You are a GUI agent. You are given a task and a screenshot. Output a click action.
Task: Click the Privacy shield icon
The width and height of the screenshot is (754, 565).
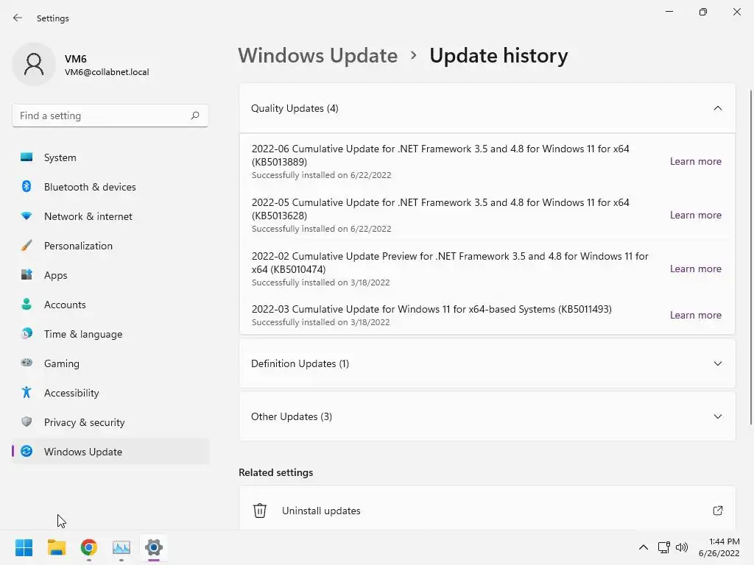[27, 422]
